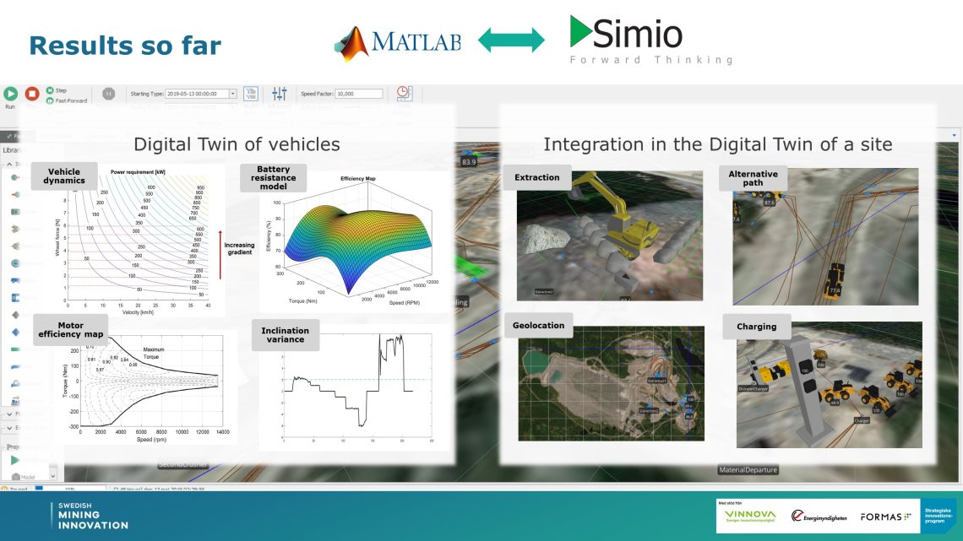Click the Motor efficiency map label
Image resolution: width=963 pixels, height=541 pixels.
[71, 330]
